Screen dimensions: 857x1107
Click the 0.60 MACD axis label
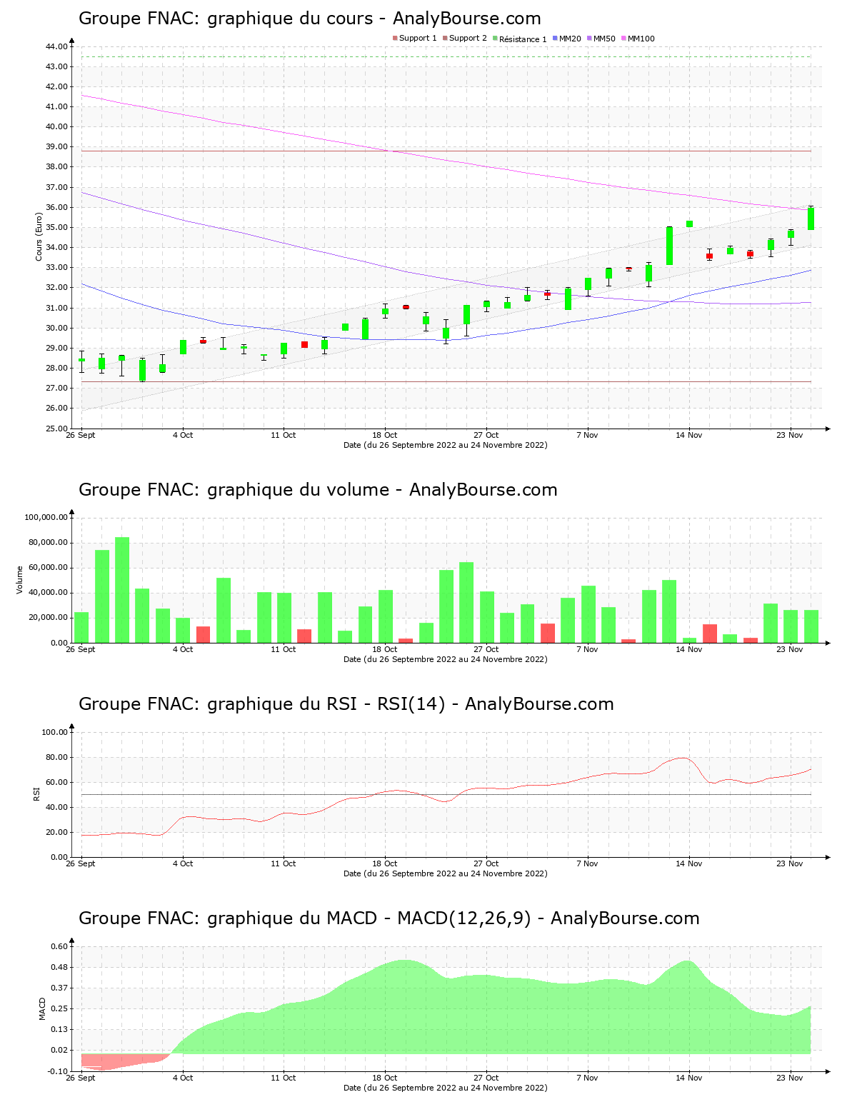click(59, 946)
